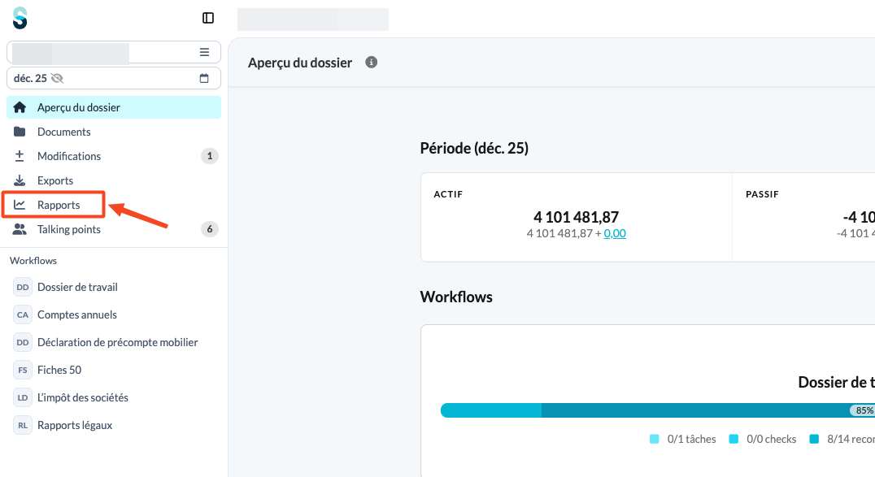
Task: Open the hamburger menu in client selector
Action: point(204,52)
